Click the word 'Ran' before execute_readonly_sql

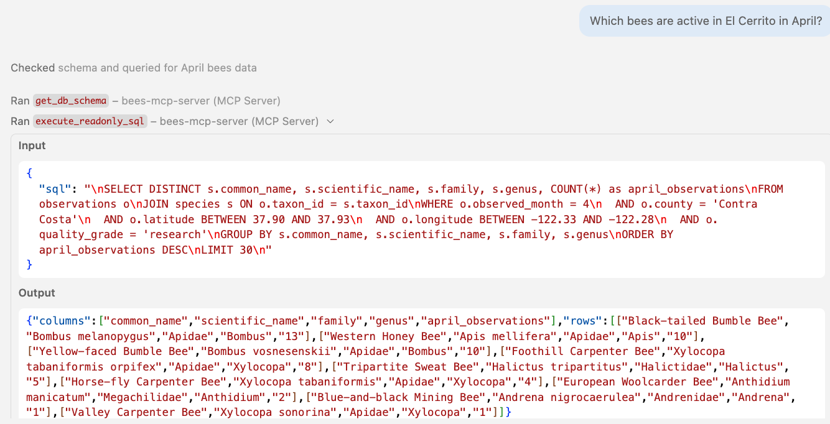coord(19,121)
